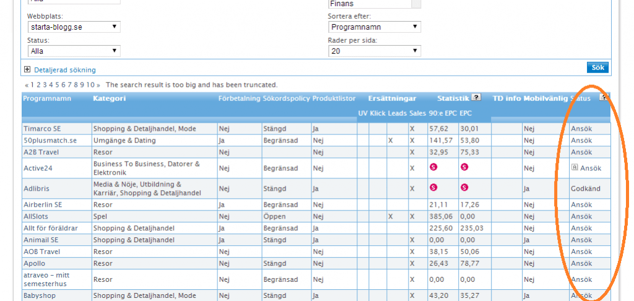This screenshot has width=634, height=301.
Task: Click the Statistik help question mark icon
Action: (477, 97)
